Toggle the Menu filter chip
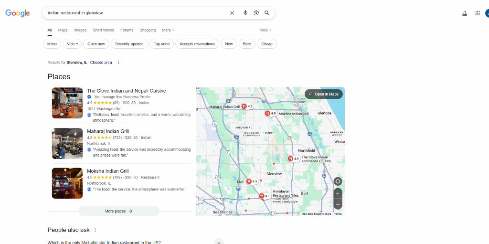Image resolution: width=489 pixels, height=244 pixels. coord(52,44)
